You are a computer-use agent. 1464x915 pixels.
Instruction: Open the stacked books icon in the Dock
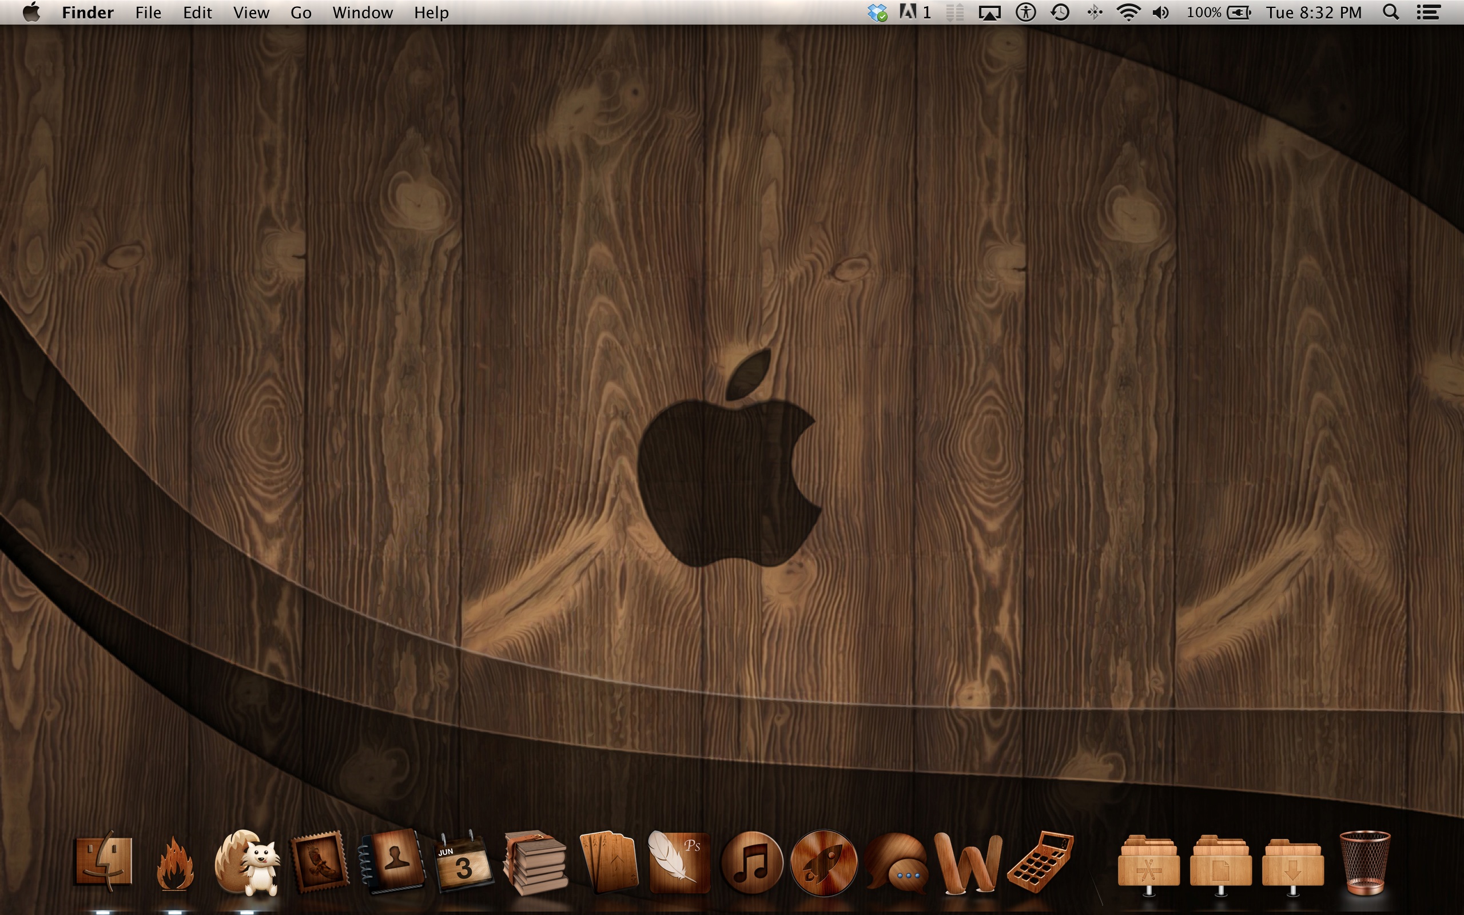[x=536, y=863]
